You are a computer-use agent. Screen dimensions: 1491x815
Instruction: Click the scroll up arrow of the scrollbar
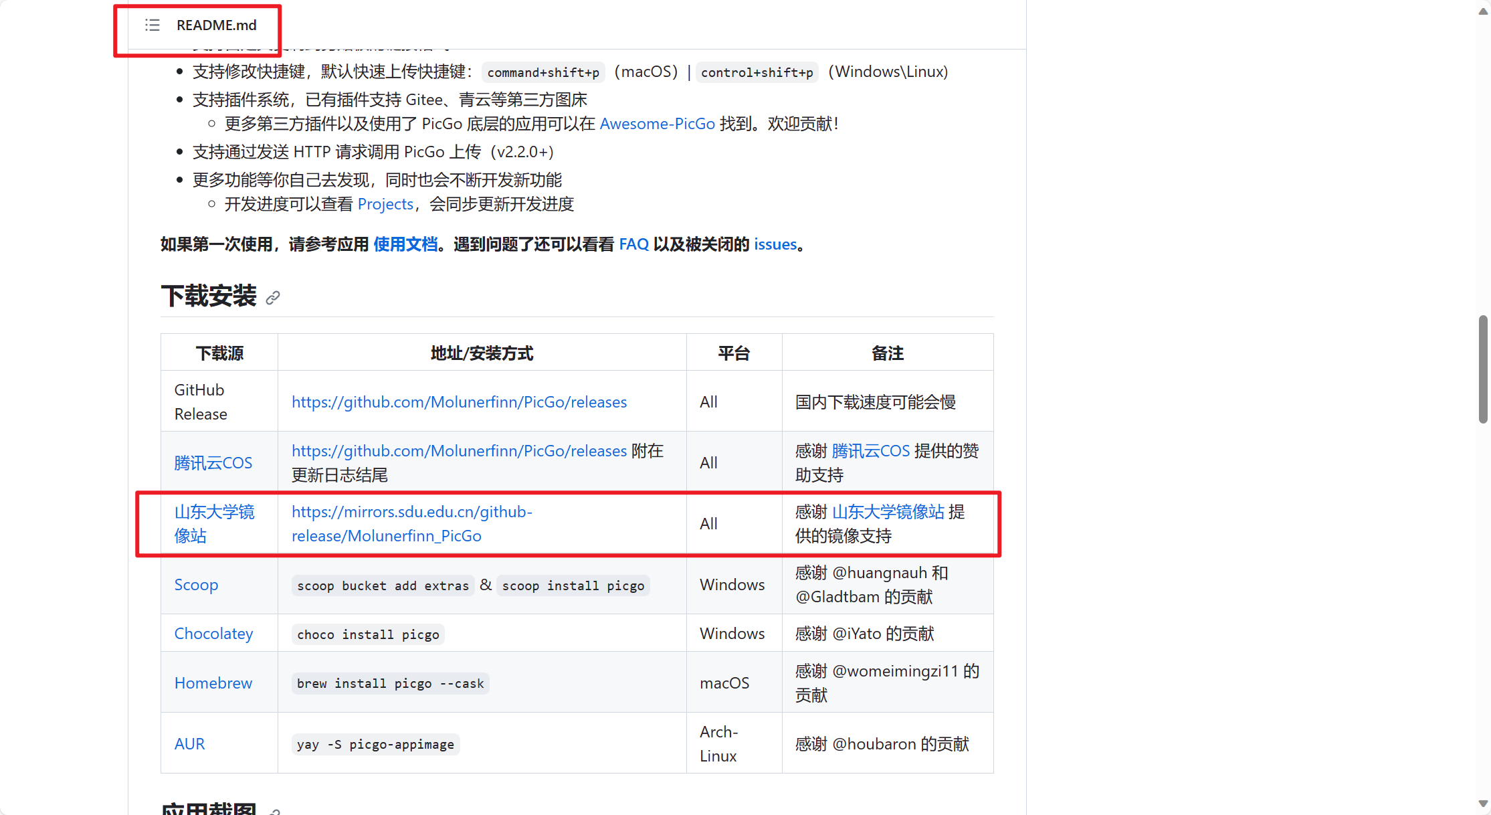click(x=1483, y=11)
